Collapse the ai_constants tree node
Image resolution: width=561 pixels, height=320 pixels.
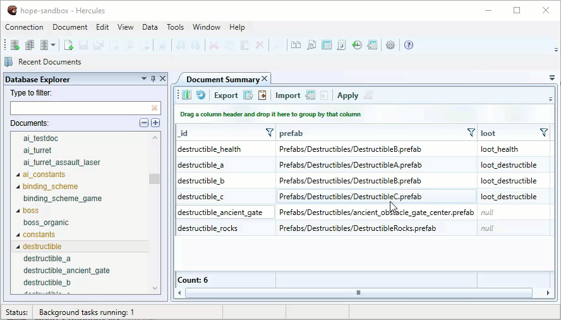click(18, 175)
